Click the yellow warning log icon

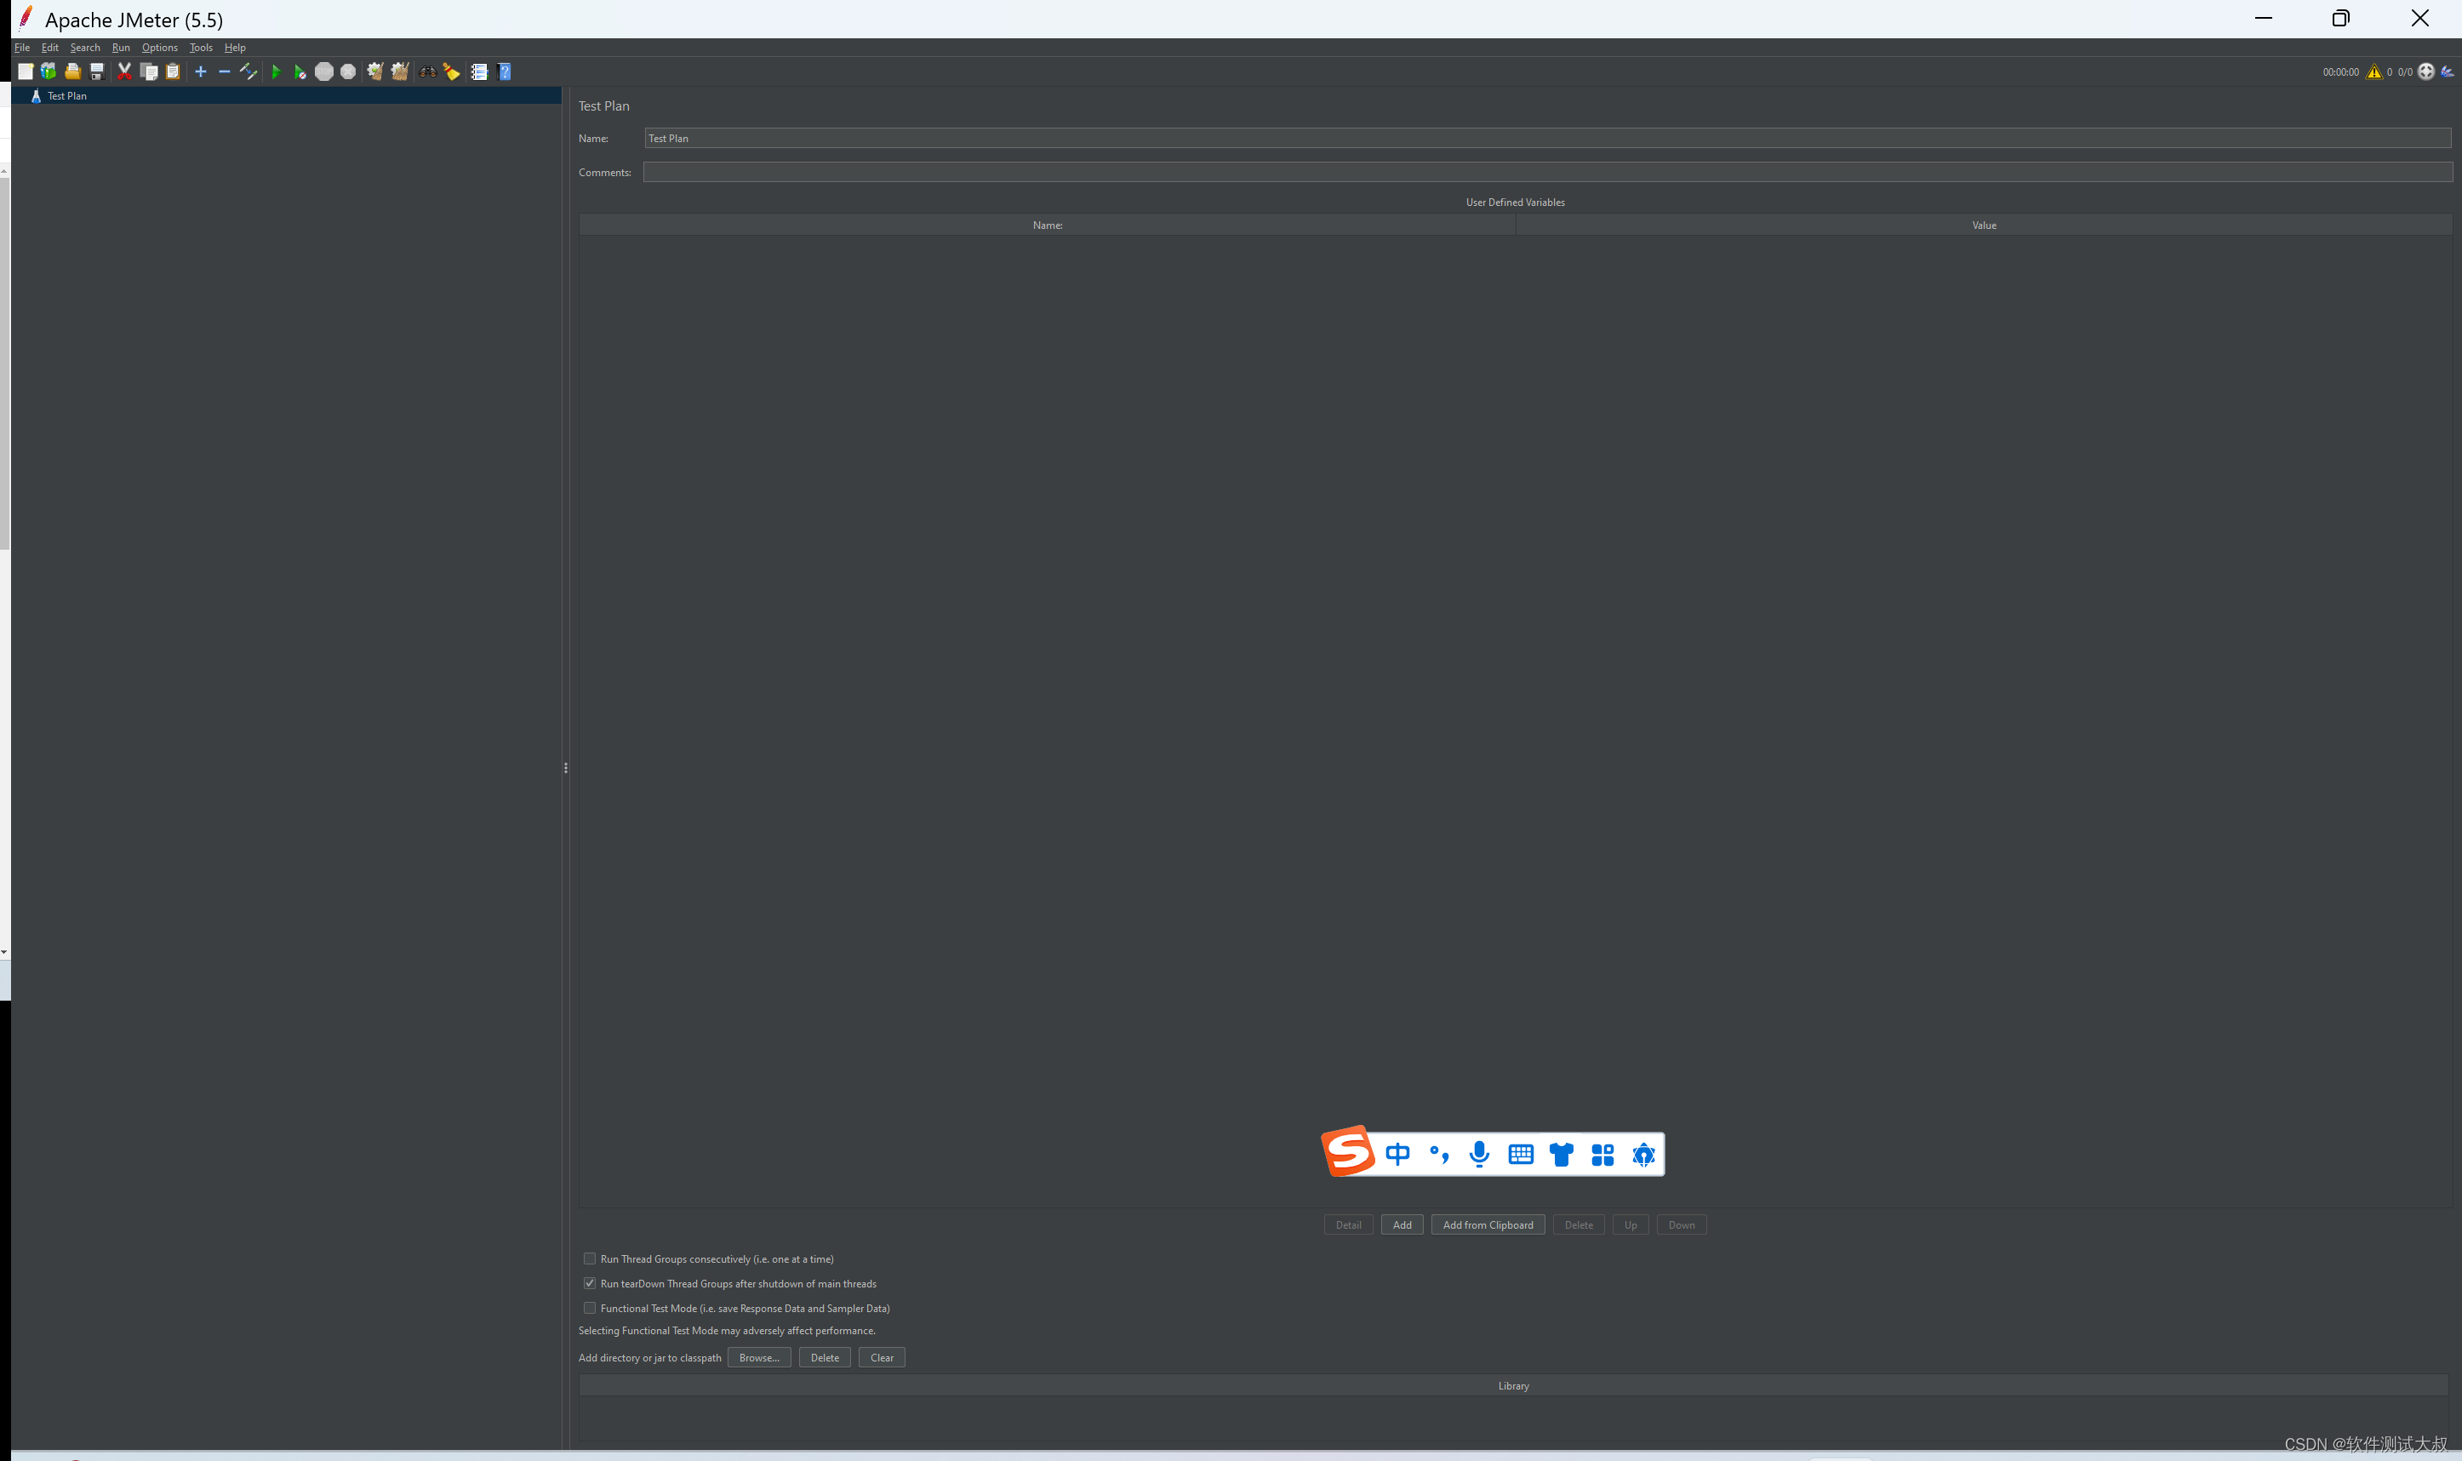pos(2374,71)
